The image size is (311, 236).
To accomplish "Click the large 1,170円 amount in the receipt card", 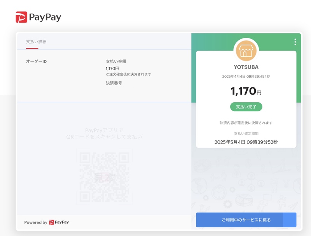I will pyautogui.click(x=246, y=91).
